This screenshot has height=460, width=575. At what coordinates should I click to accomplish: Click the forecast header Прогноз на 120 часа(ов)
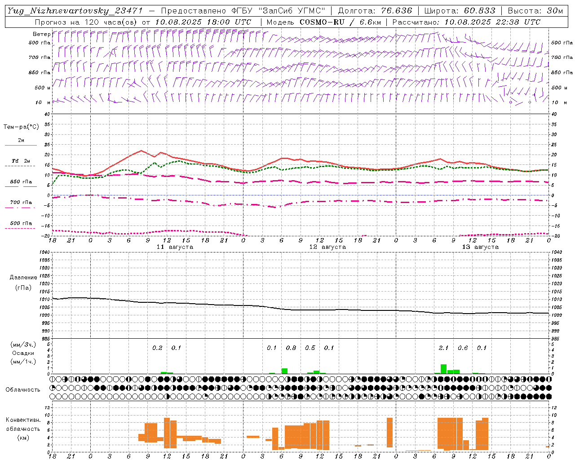point(86,22)
